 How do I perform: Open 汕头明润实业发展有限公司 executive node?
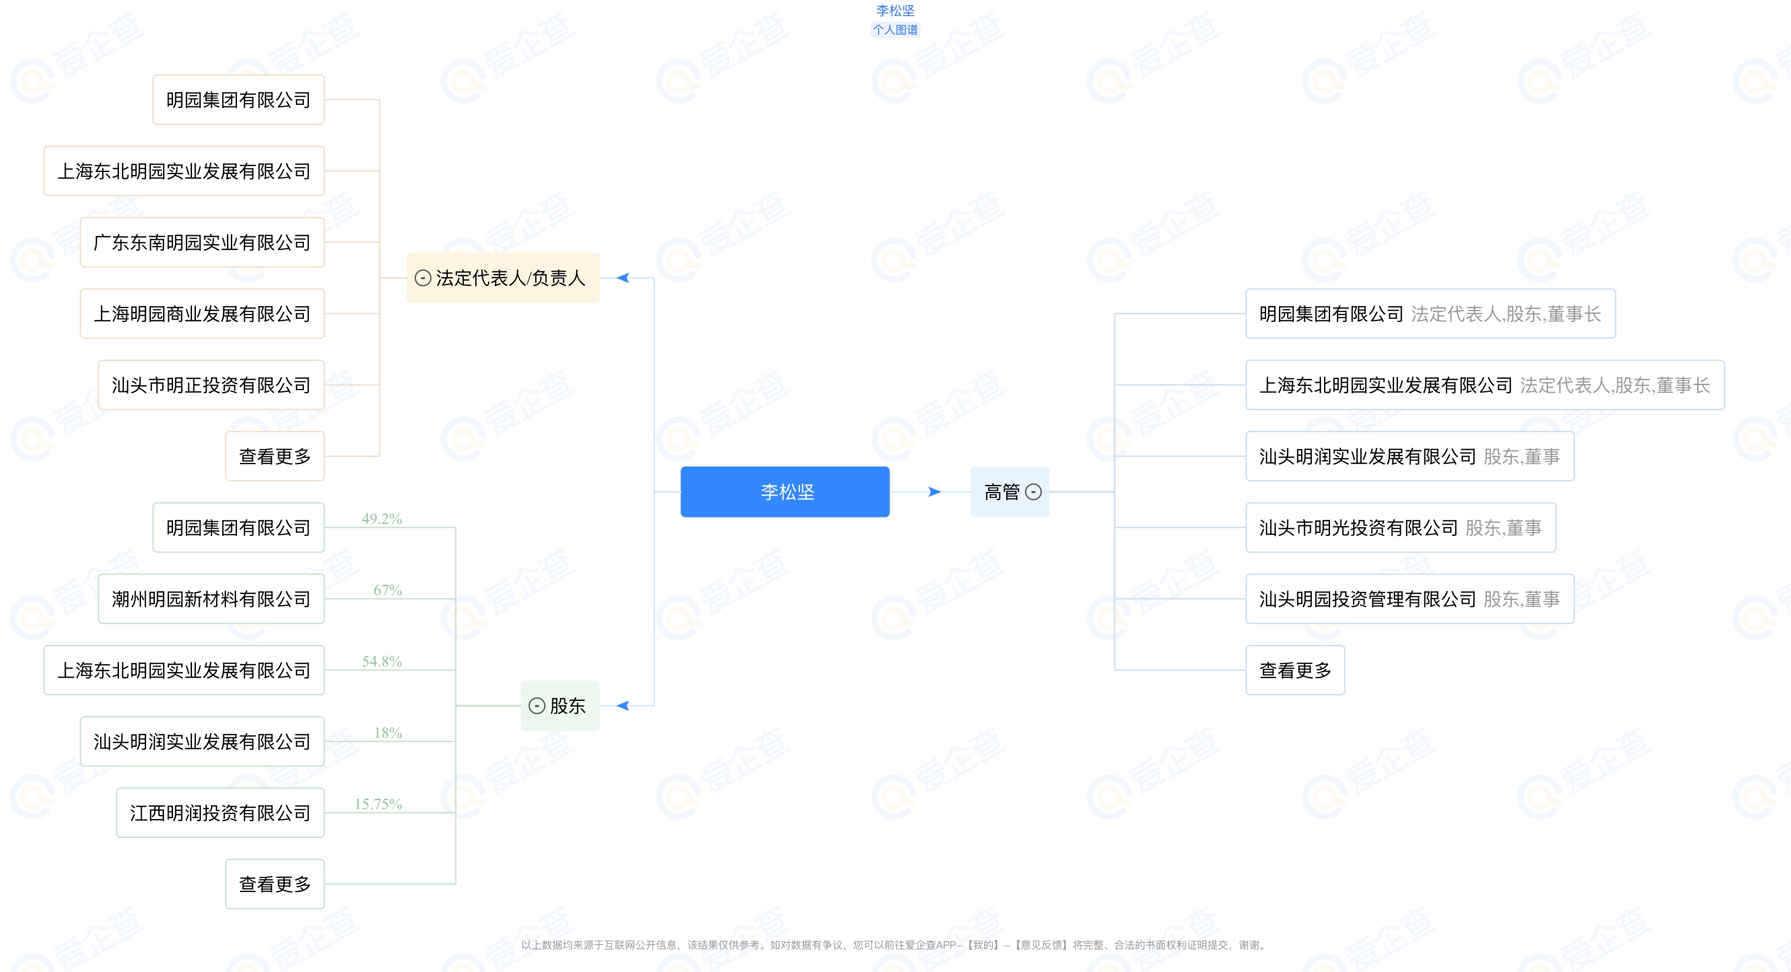[1409, 456]
